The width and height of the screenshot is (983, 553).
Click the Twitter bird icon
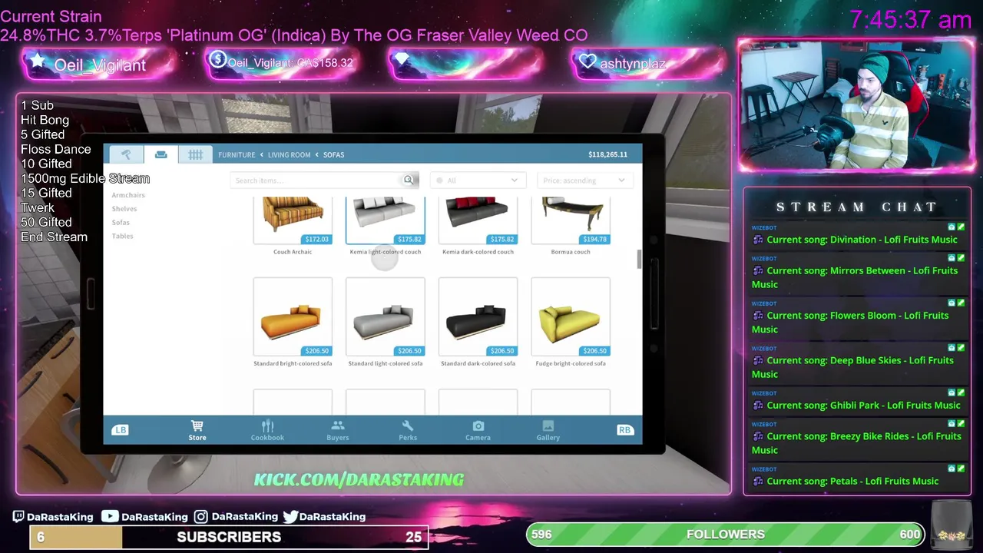pyautogui.click(x=290, y=517)
